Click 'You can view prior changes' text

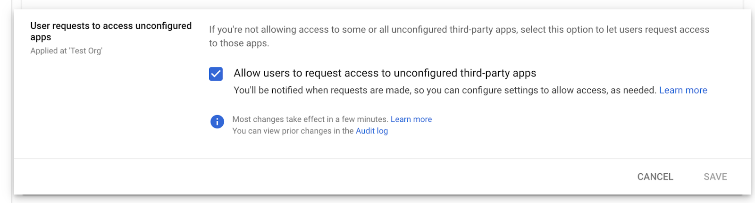coord(293,131)
